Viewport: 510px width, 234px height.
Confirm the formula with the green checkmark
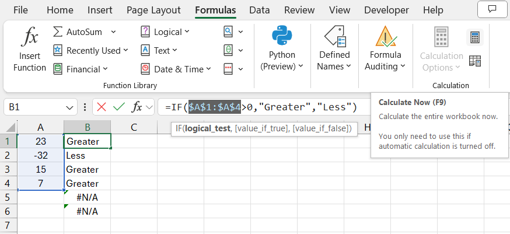(119, 107)
